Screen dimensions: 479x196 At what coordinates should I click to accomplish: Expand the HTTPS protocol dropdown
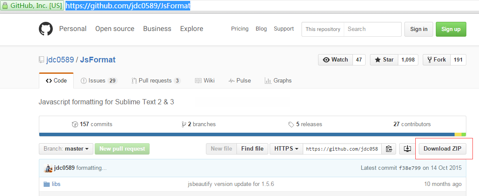286,149
